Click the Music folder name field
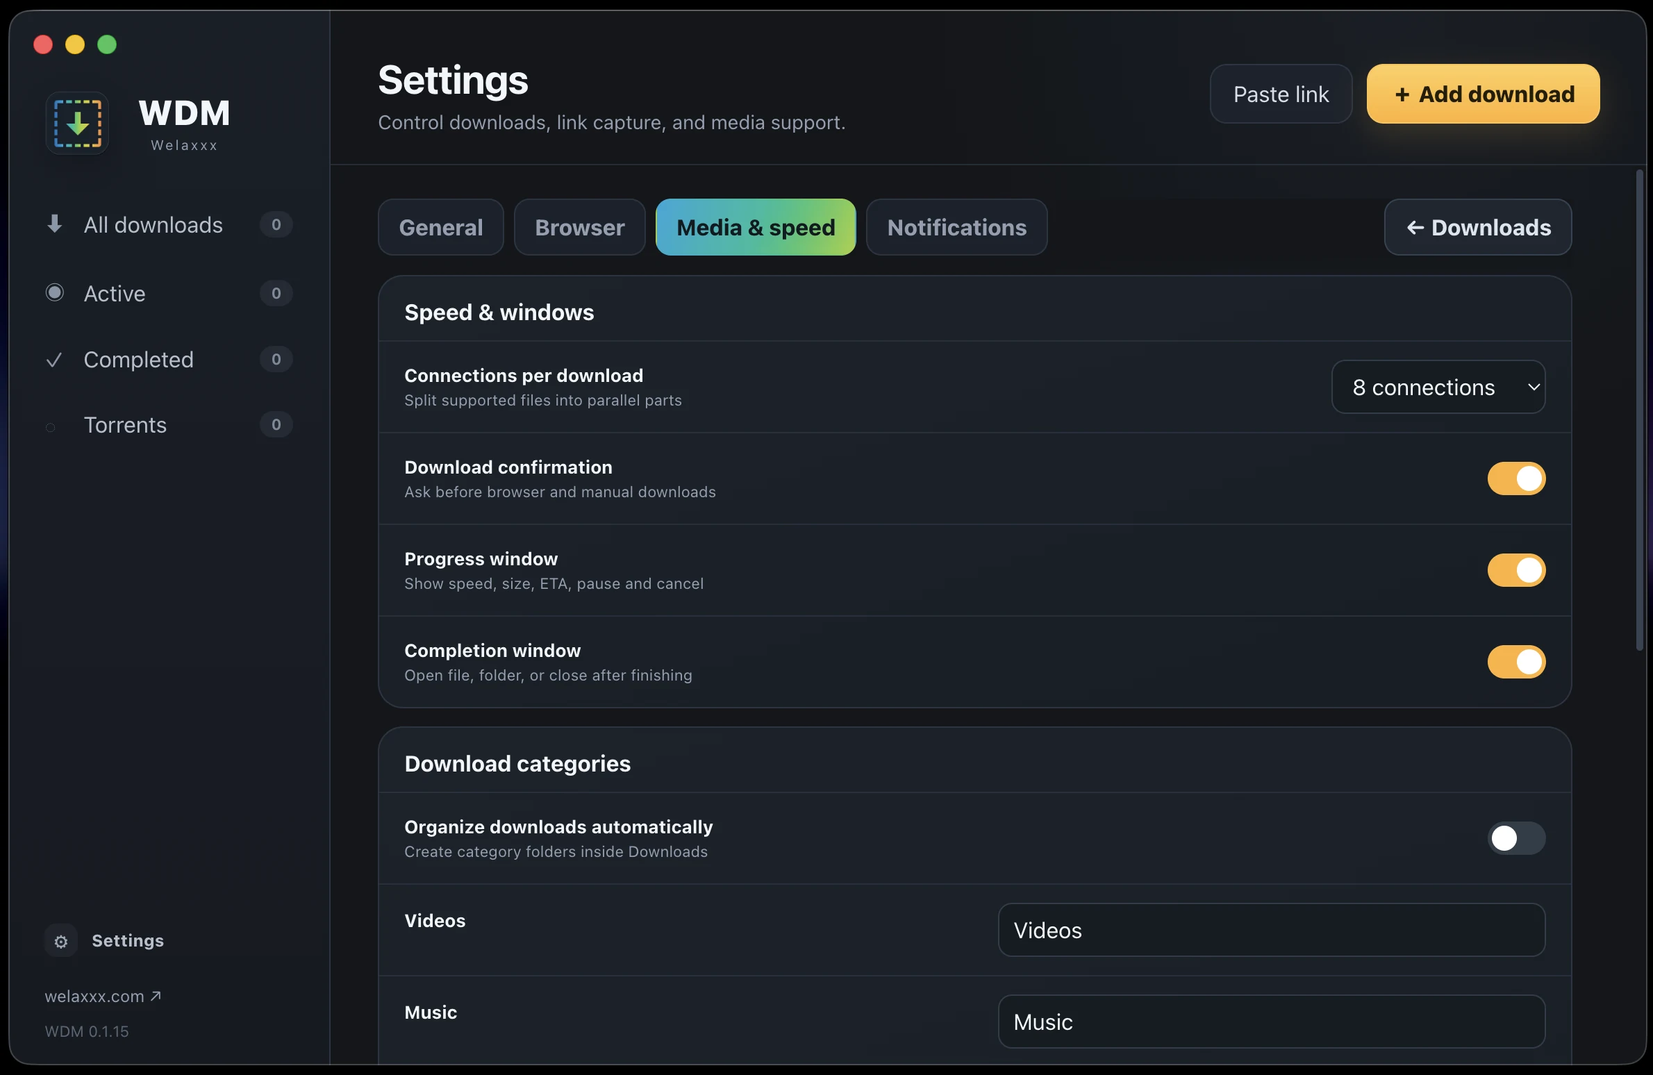The image size is (1653, 1075). click(1272, 1022)
